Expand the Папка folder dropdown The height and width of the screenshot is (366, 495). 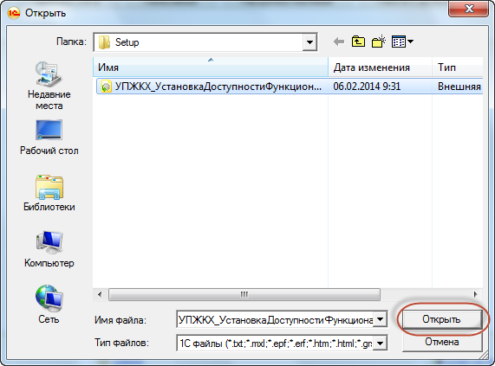[x=309, y=42]
